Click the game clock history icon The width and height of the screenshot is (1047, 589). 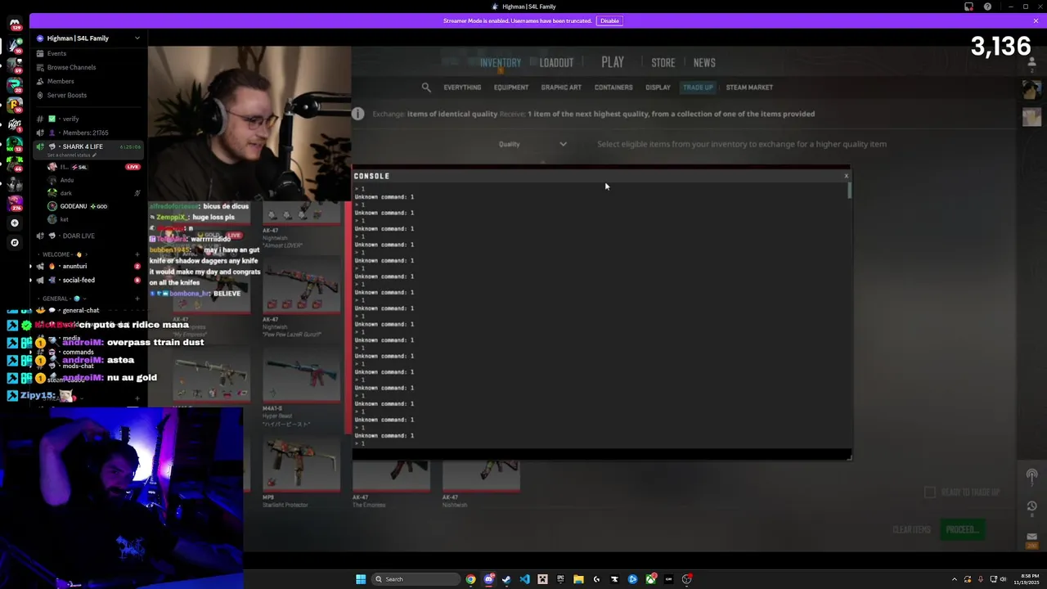pos(1031,506)
